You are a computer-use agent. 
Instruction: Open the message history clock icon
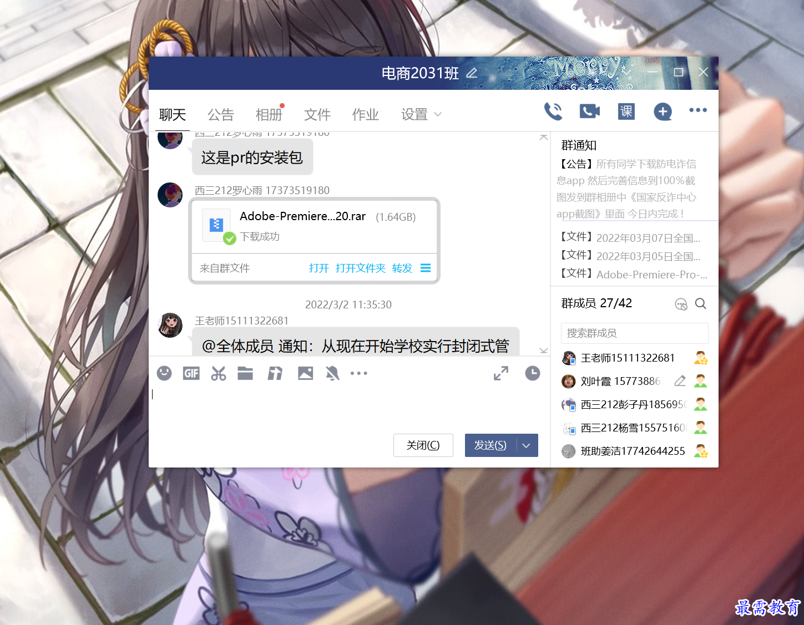[533, 373]
